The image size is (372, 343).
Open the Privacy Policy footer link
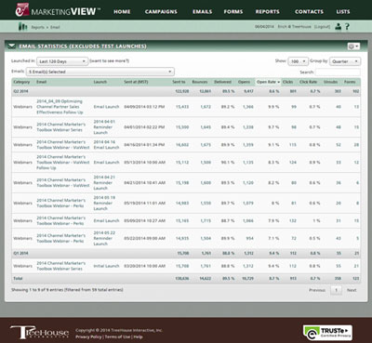tap(89, 336)
